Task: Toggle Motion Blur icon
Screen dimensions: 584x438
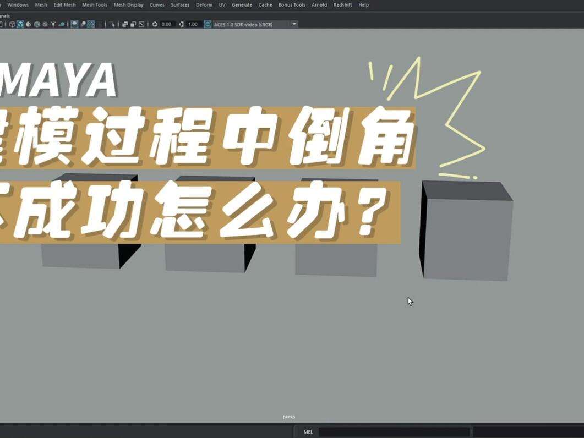Action: coord(83,24)
